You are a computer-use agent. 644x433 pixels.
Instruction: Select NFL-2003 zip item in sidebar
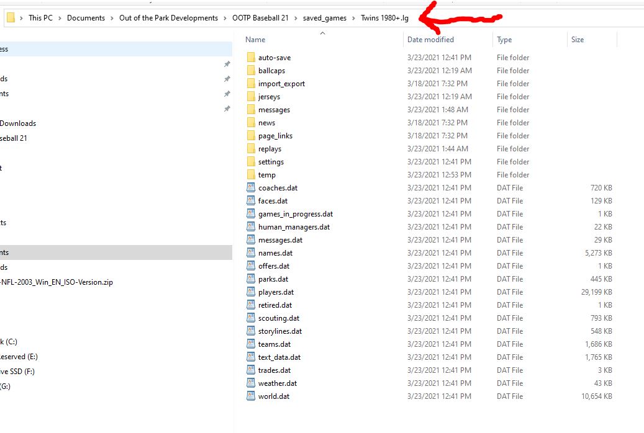click(57, 282)
